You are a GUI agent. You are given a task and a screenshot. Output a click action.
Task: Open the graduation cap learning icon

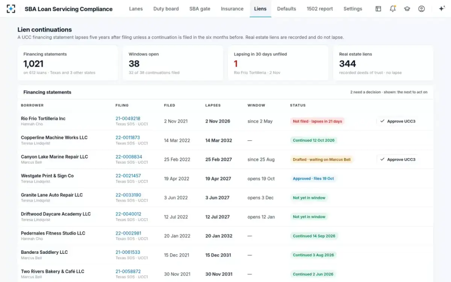[407, 9]
